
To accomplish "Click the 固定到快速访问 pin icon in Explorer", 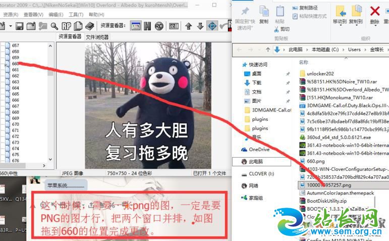I will click(245, 12).
